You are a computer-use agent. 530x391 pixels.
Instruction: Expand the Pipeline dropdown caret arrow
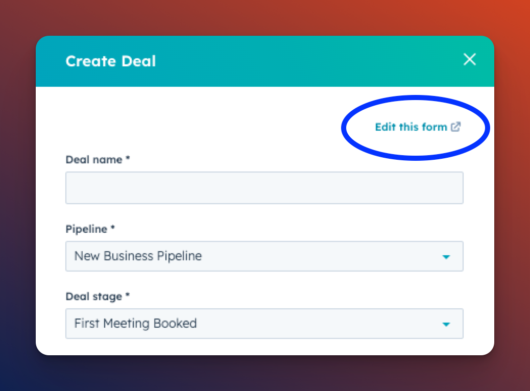pos(446,257)
